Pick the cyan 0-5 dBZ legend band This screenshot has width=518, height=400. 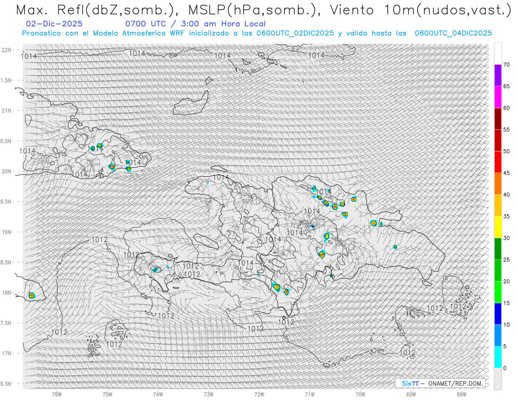[x=498, y=357]
